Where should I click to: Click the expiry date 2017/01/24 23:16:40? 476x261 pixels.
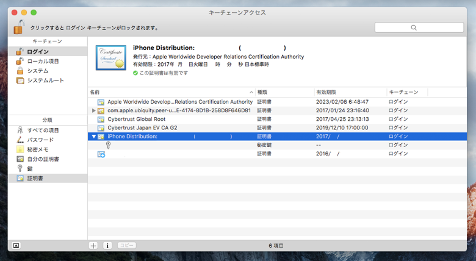click(342, 110)
